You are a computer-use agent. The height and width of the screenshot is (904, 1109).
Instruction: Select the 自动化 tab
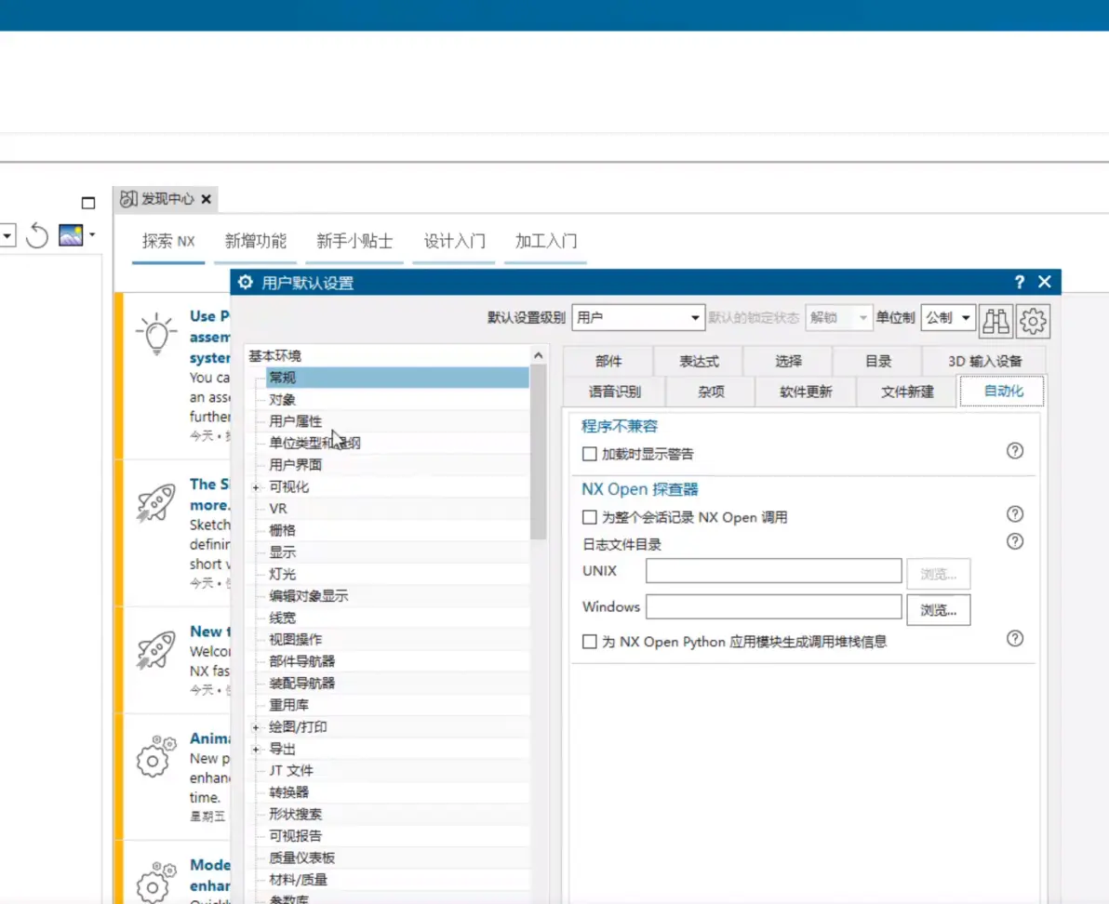click(x=1002, y=391)
